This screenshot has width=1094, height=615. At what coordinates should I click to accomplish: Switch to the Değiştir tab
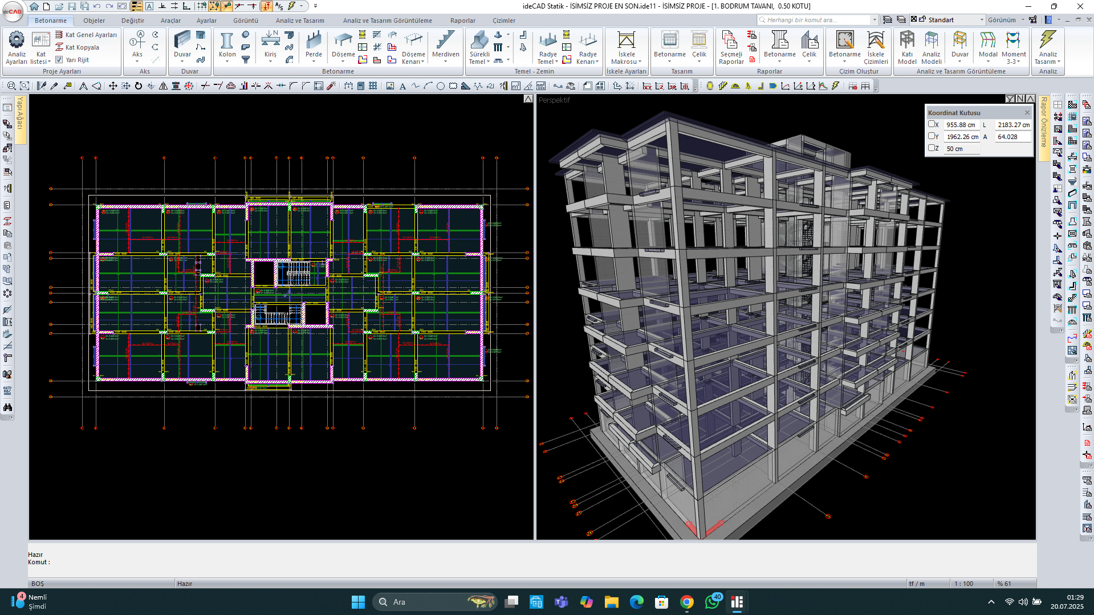click(133, 21)
